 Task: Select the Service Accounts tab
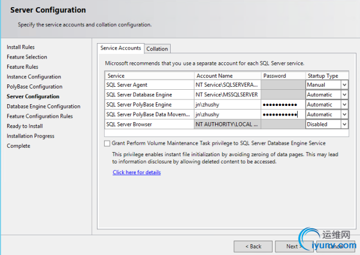[121, 48]
